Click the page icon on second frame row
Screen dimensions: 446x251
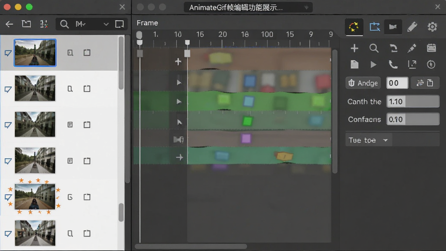[x=70, y=89]
